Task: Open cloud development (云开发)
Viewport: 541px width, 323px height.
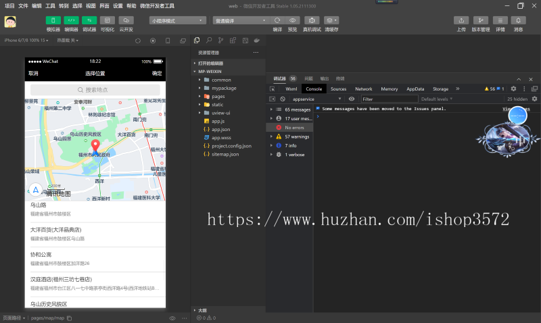Action: 126,20
